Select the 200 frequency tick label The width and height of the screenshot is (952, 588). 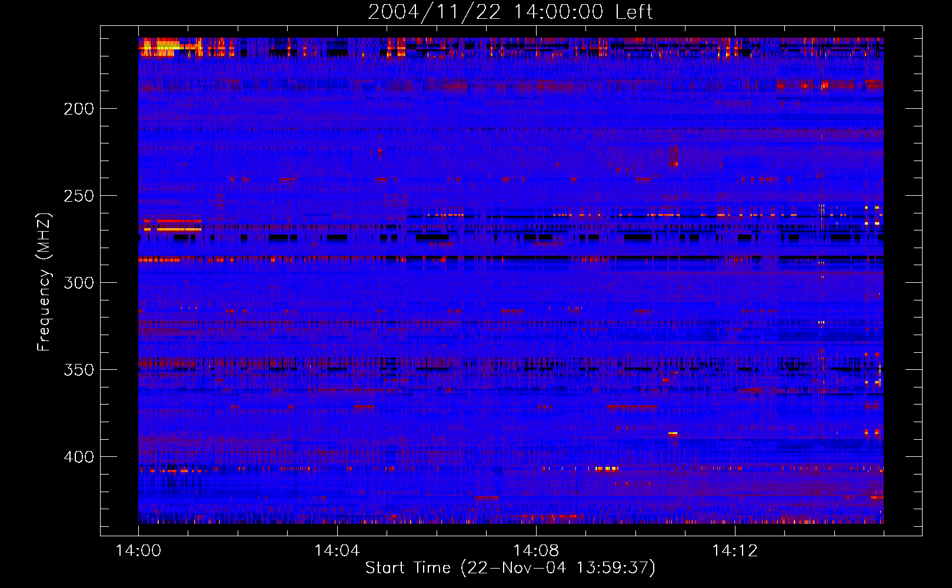tap(79, 109)
